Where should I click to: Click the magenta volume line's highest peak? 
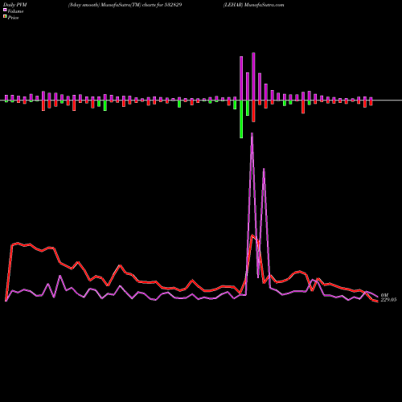[252, 133]
